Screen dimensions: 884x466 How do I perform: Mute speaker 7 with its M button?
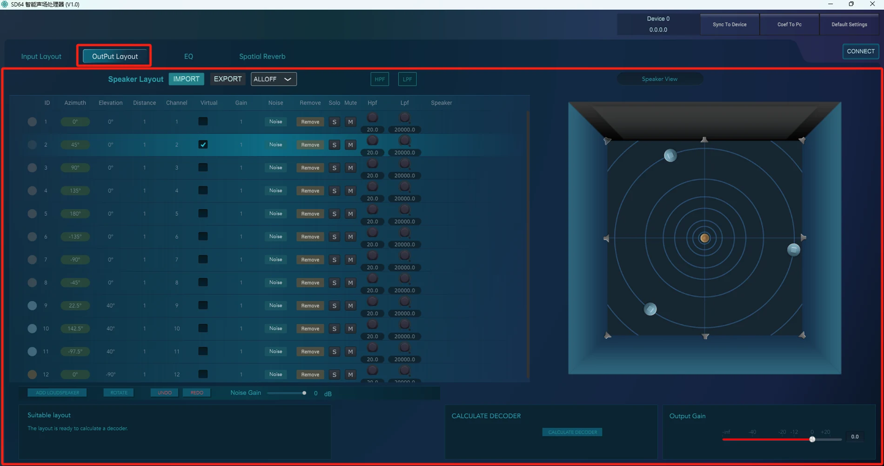coord(350,260)
